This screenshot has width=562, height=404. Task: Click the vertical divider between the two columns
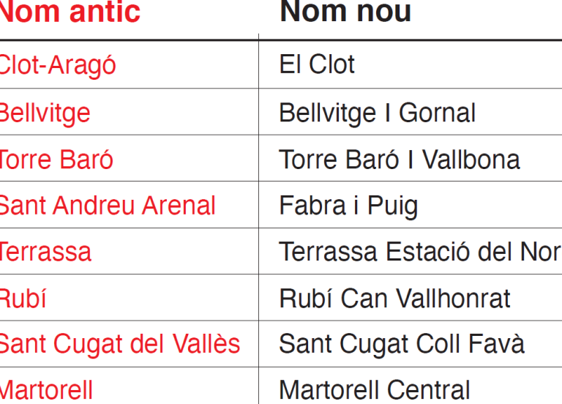coord(258,220)
